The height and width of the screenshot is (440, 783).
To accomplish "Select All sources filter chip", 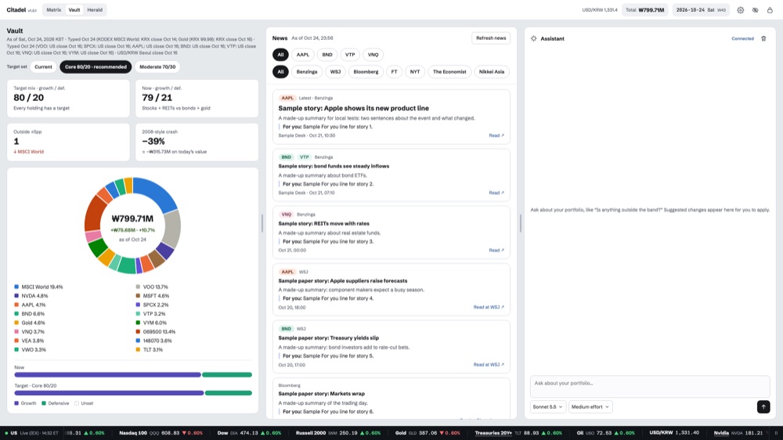I will pos(280,71).
